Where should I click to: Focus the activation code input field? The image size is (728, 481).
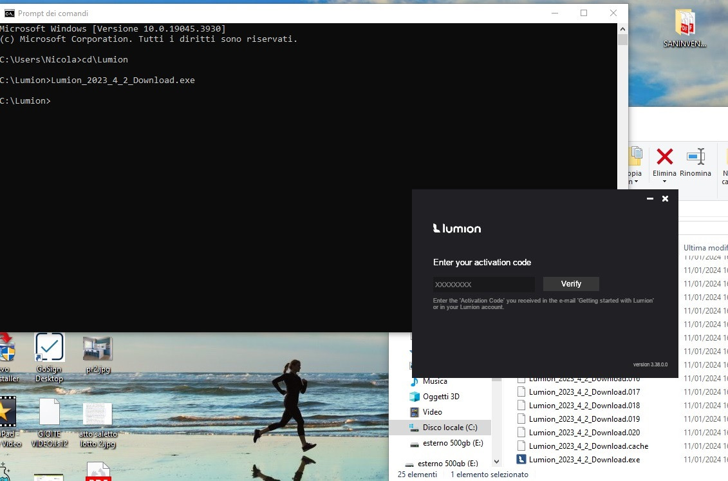click(483, 284)
